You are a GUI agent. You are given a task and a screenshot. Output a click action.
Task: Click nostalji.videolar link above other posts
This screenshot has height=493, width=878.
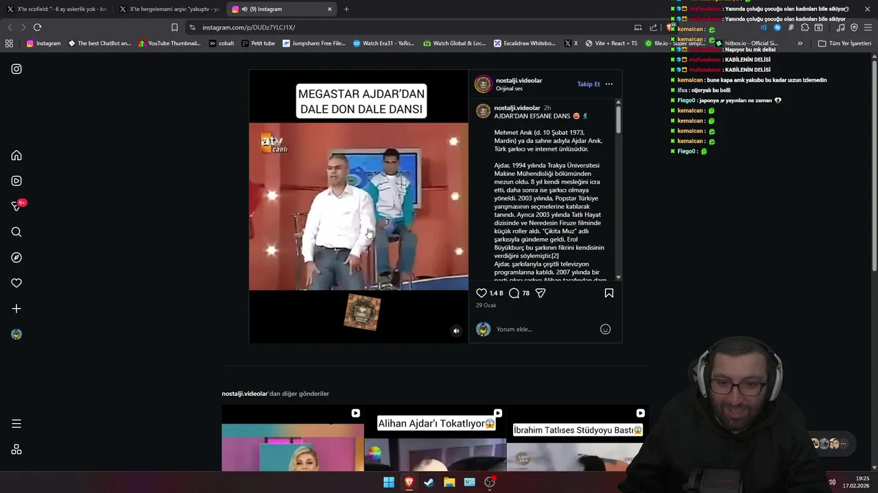[245, 394]
